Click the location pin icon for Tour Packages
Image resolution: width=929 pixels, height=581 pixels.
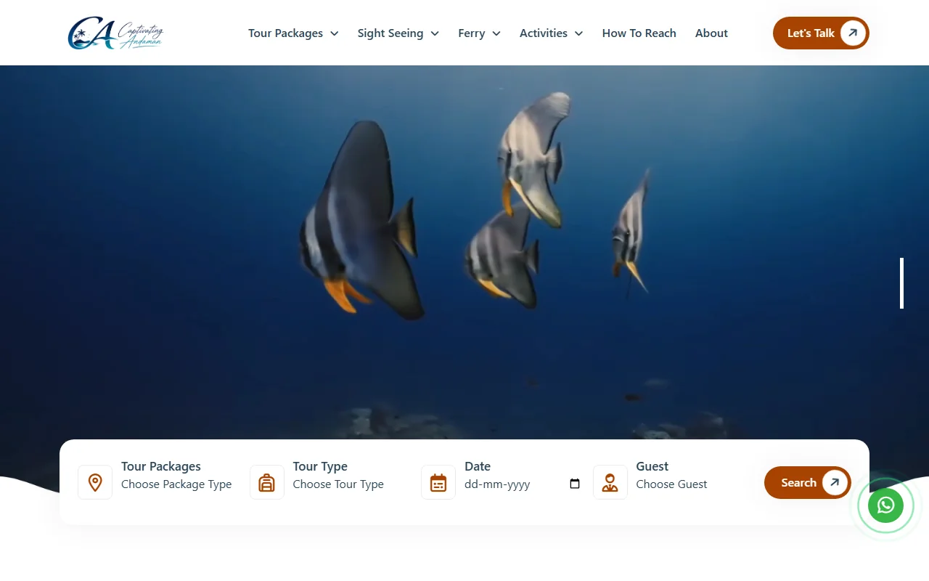coord(95,482)
